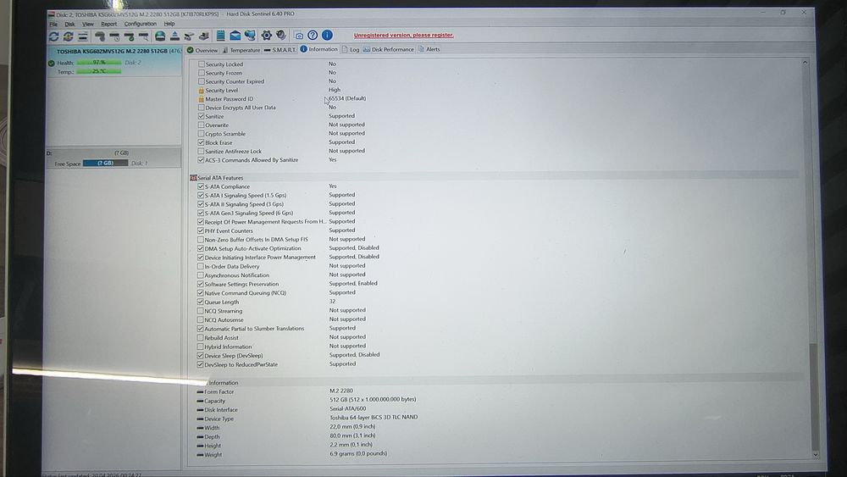The width and height of the screenshot is (847, 477).
Task: Click the padlock icon beside Master Password ID
Action: (x=201, y=99)
